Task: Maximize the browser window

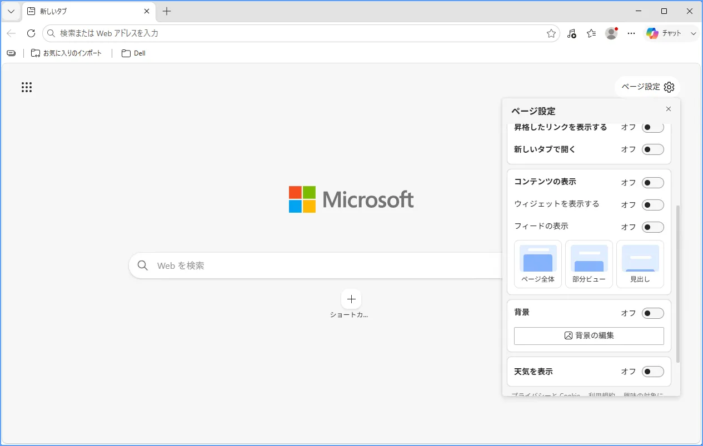Action: [x=664, y=11]
